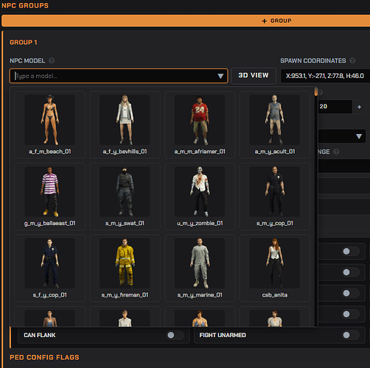
Task: Select the s_m_y_swat_01 model thumbnail
Action: click(x=125, y=197)
